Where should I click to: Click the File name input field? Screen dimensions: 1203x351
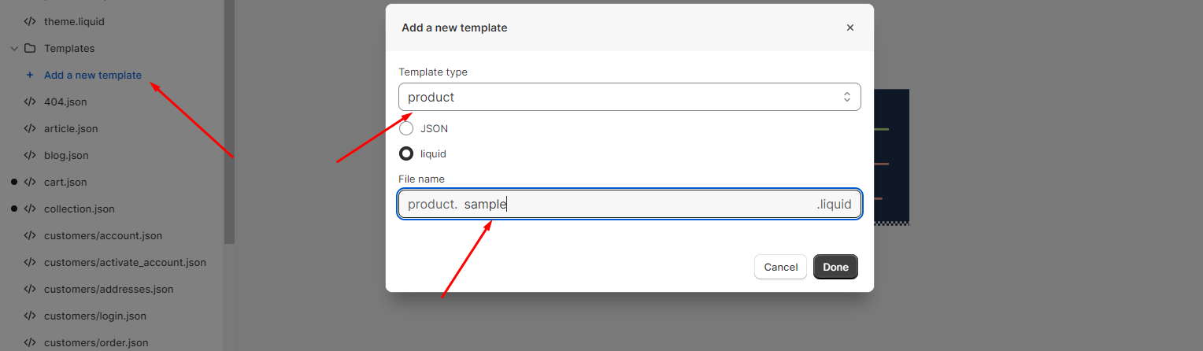(630, 204)
